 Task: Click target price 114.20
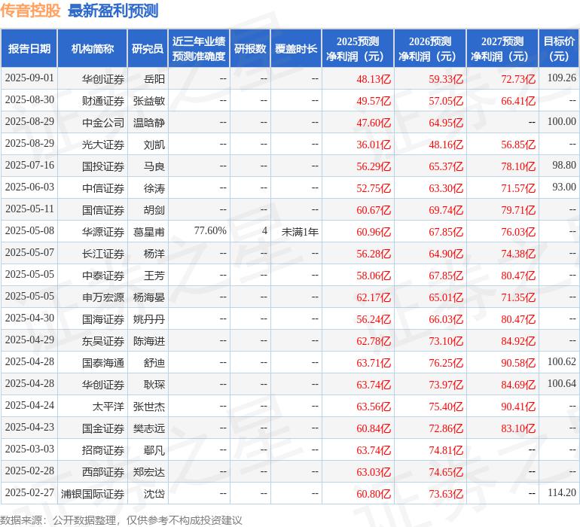click(x=561, y=492)
